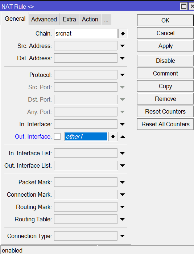Image resolution: width=194 pixels, height=254 pixels.
Task: Click Reset All Counters button
Action: tap(165, 124)
